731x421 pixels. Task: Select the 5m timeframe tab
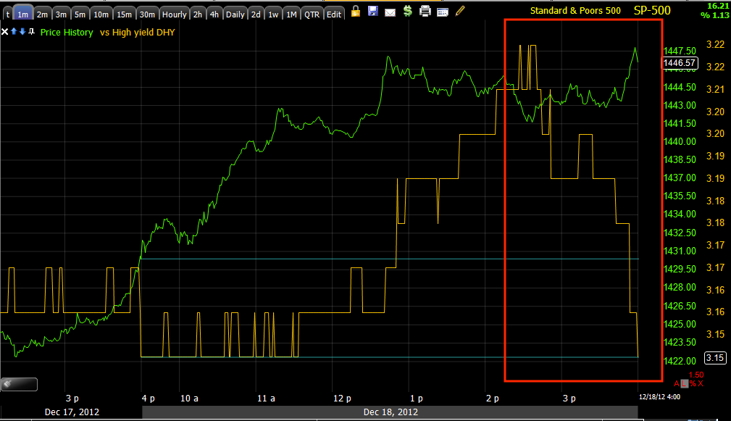coord(80,14)
